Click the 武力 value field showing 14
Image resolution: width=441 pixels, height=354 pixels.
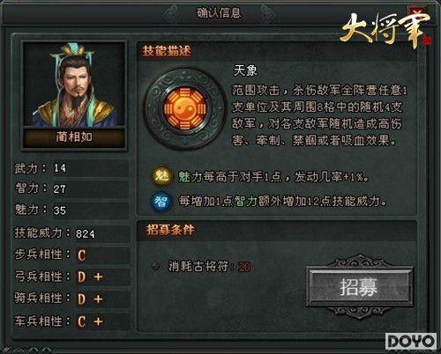click(91, 168)
